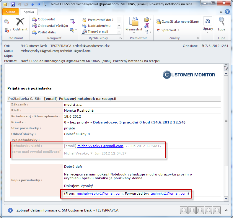This screenshot has width=233, height=218.
Task: Open technikit1@gmail.com forwarded-by link
Action: coord(169,193)
